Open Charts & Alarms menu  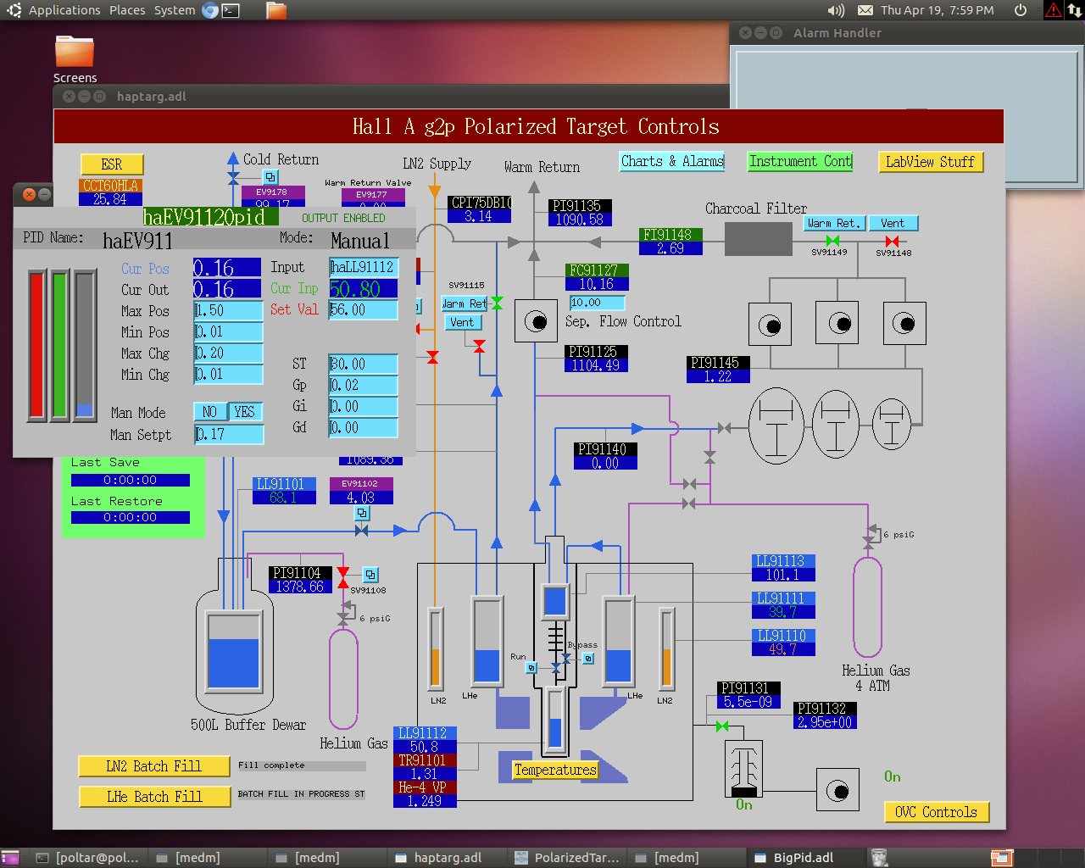point(672,161)
